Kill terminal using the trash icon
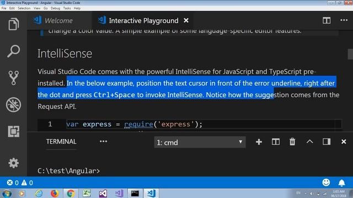Viewport: 353px width, 198px height. coord(292,142)
